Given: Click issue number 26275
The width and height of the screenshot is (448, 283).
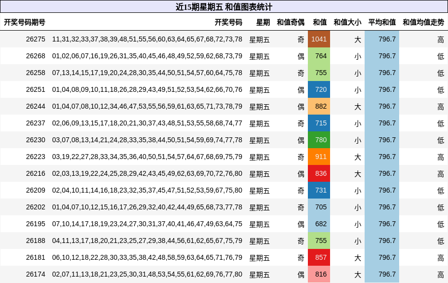Looking at the screenshot, I should tap(36, 39).
